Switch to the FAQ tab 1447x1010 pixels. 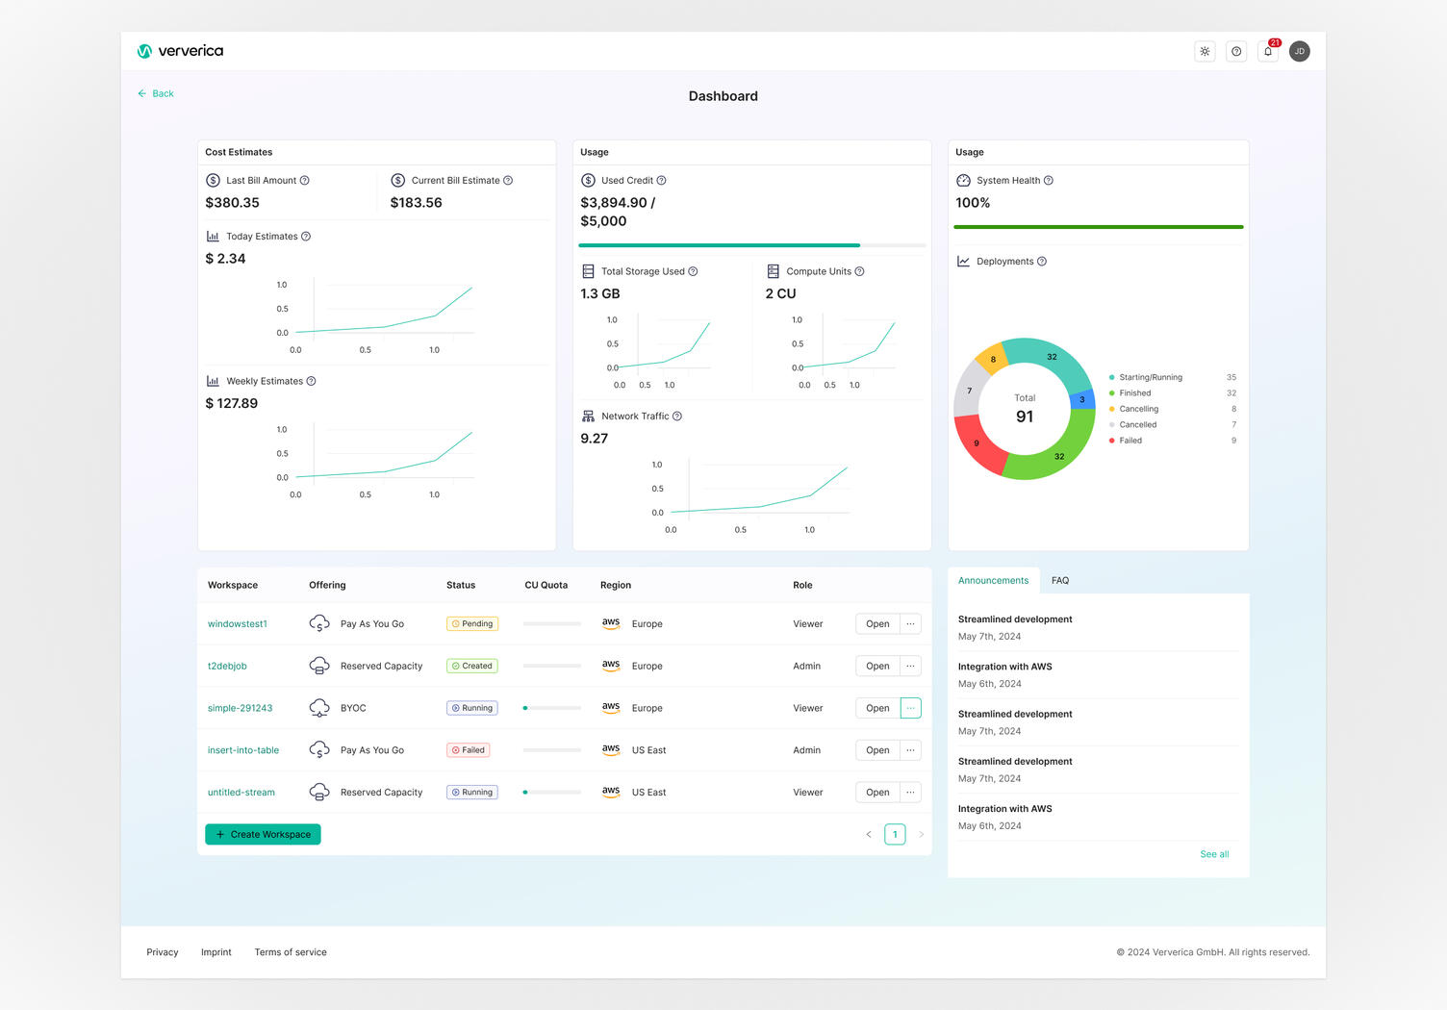(x=1059, y=580)
